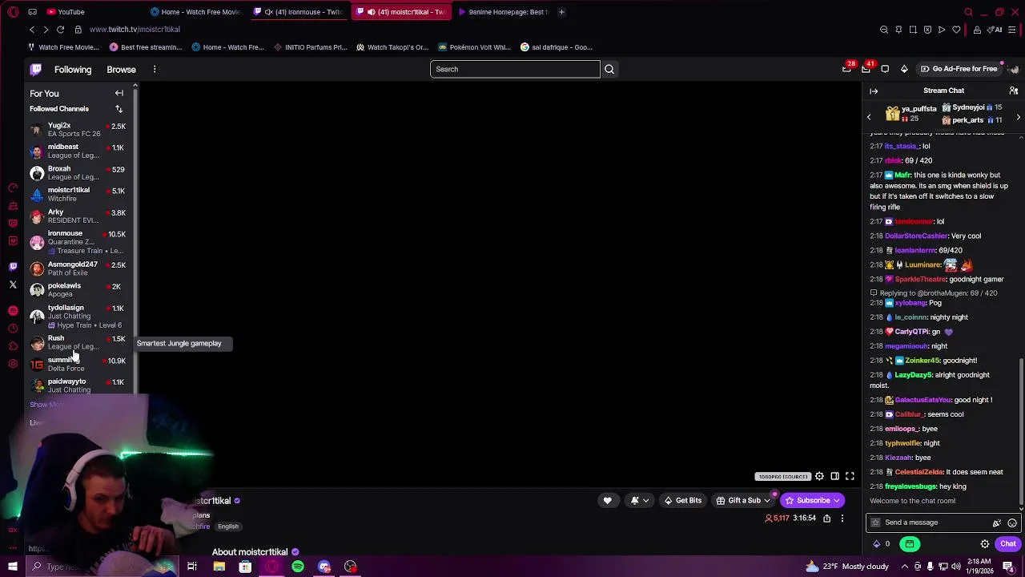Click the Get Bits button
1025x577 pixels.
682,501
